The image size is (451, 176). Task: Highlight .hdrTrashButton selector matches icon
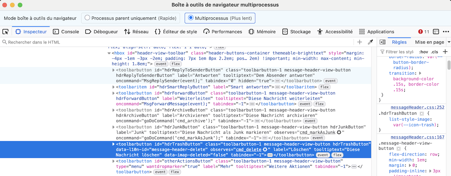pyautogui.click(x=422, y=114)
